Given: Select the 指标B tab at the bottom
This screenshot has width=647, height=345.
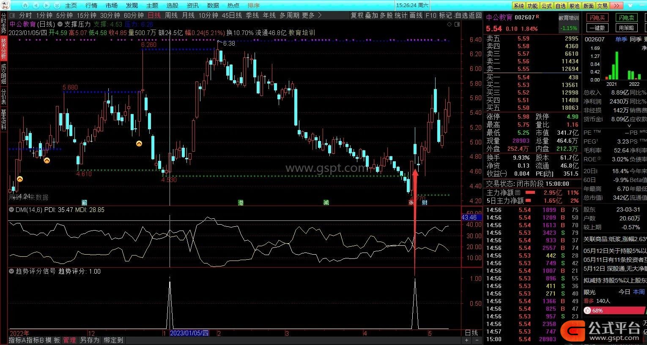Looking at the screenshot, I should [x=36, y=340].
